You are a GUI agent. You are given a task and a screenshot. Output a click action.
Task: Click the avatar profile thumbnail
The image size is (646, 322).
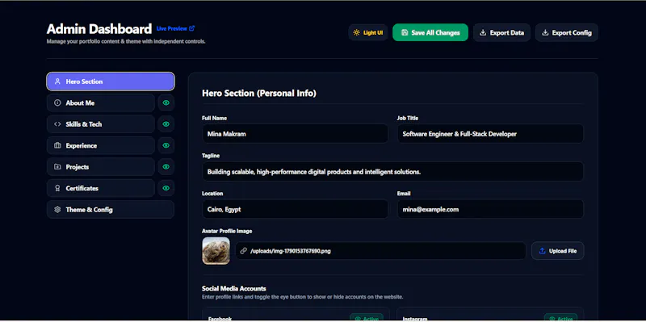(216, 251)
